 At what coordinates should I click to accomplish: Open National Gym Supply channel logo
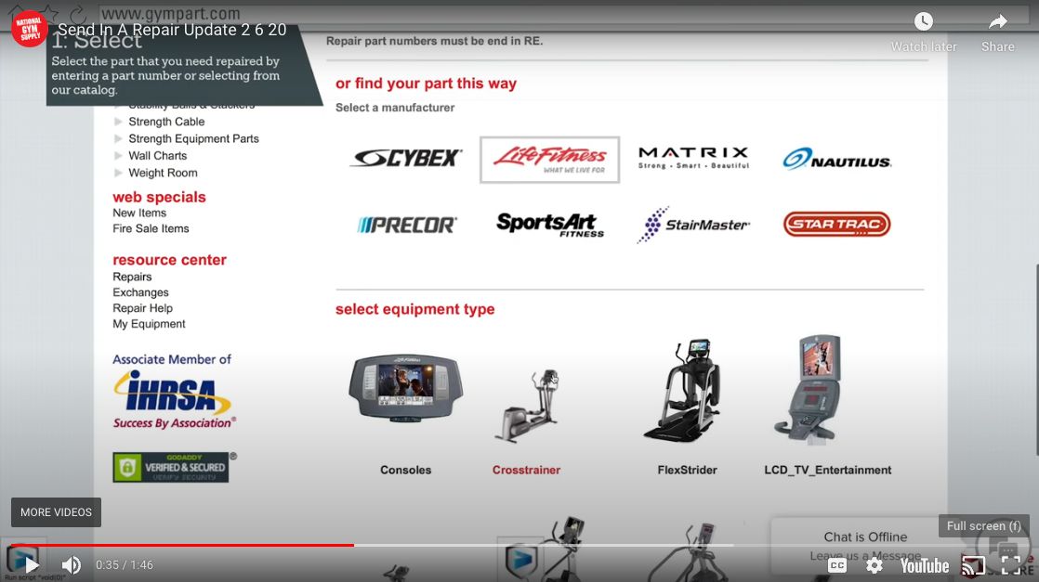pyautogui.click(x=29, y=29)
